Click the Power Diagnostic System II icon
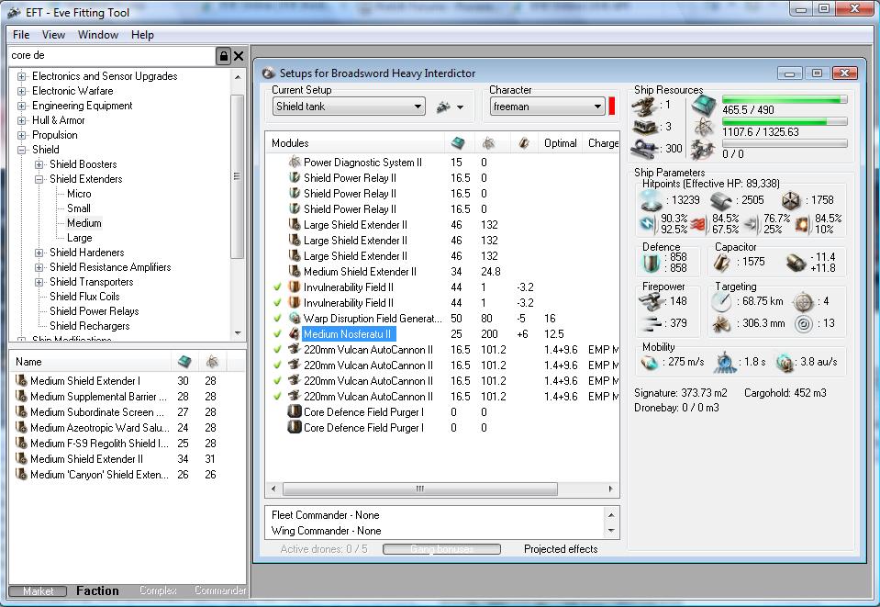This screenshot has width=880, height=607. coord(295,163)
